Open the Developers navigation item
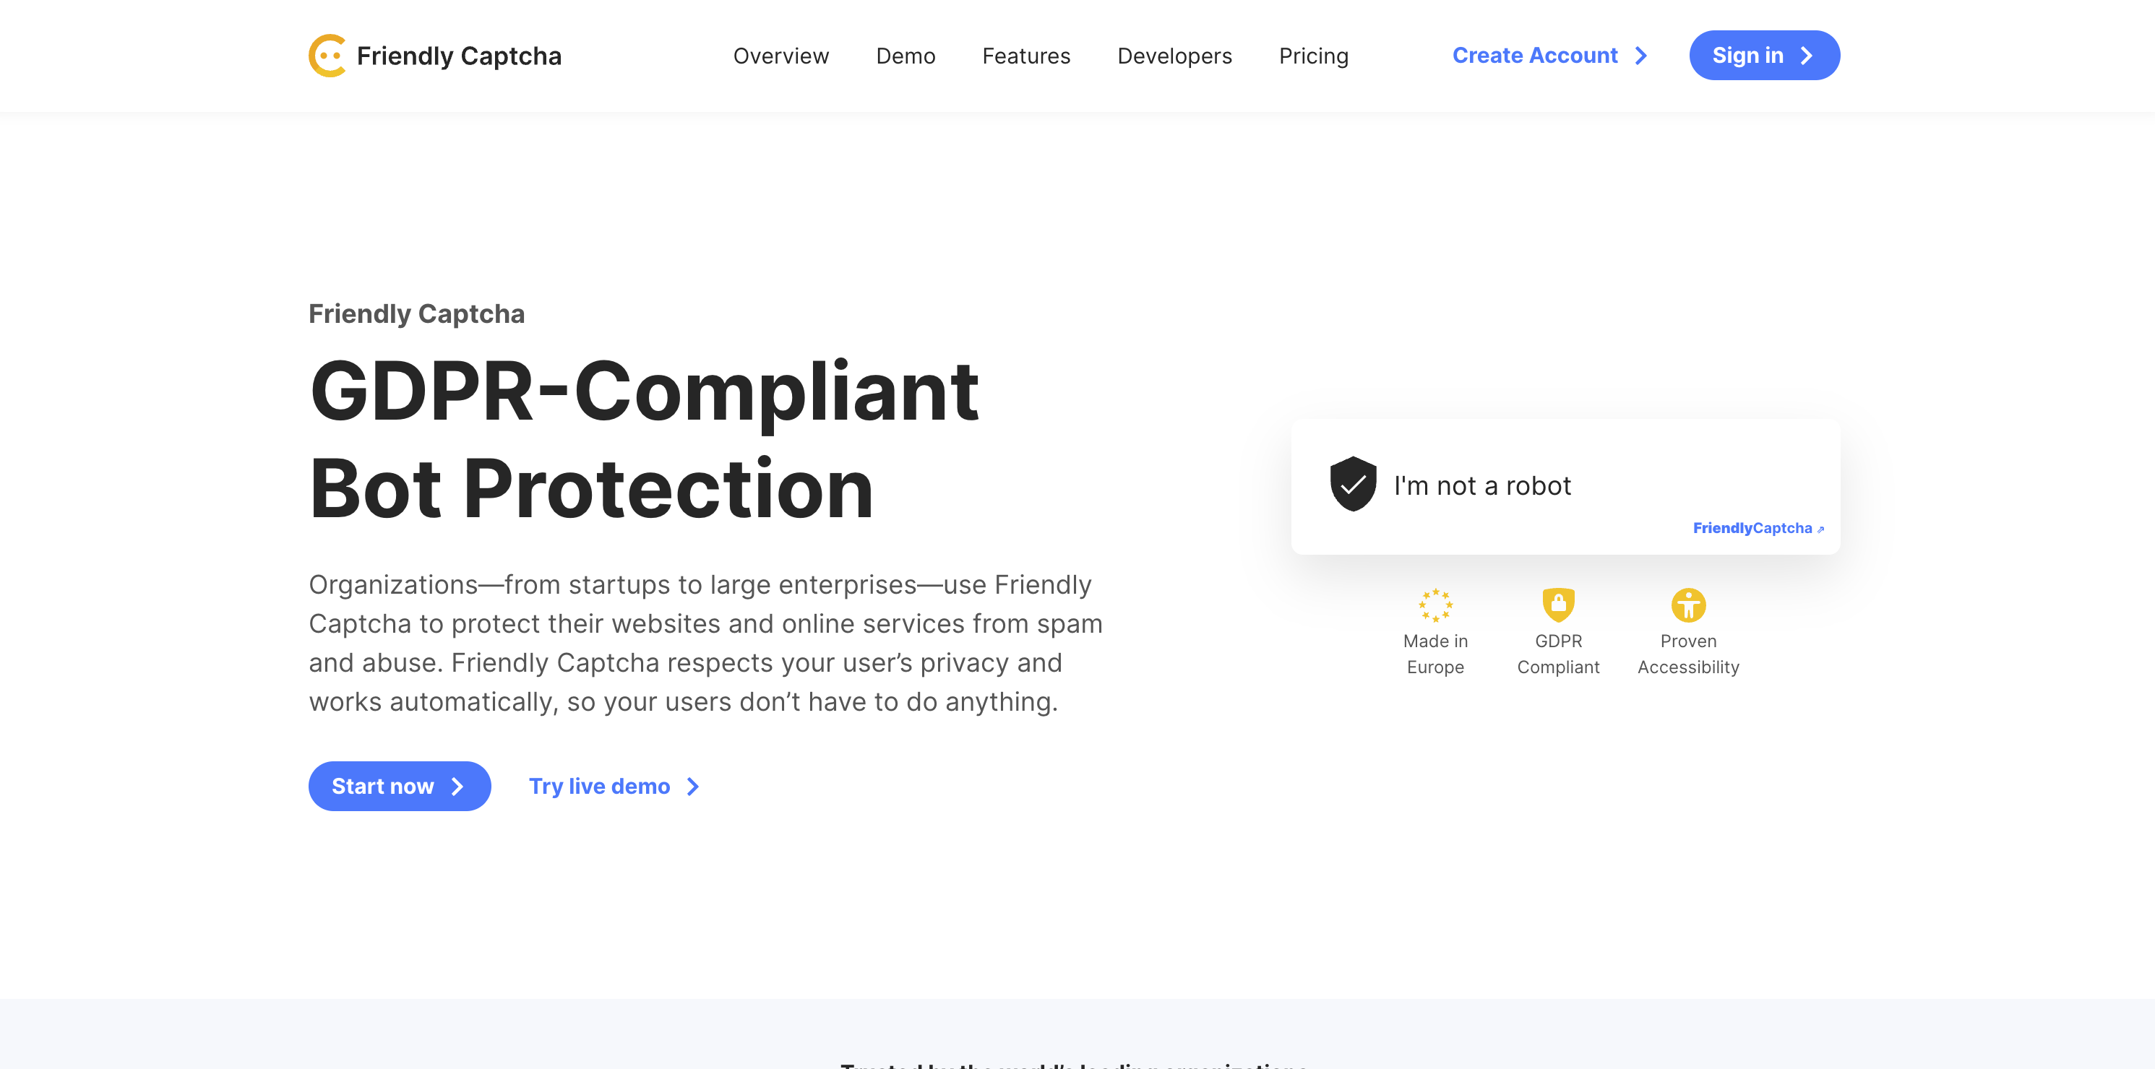This screenshot has width=2155, height=1069. click(1174, 55)
